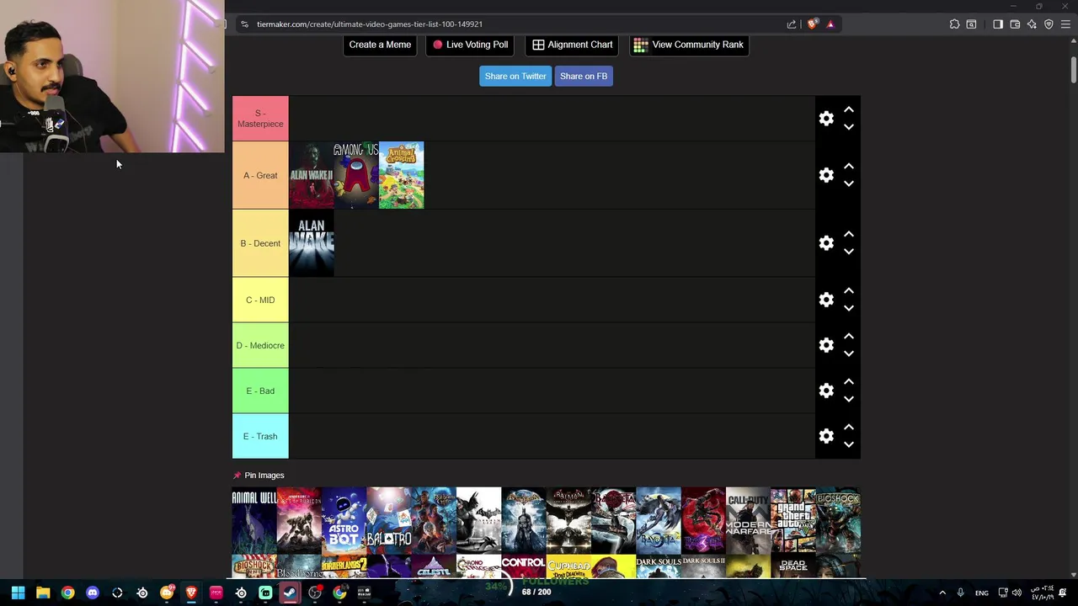The image size is (1078, 606).
Task: Select the E - Trash tier label
Action: (260, 436)
